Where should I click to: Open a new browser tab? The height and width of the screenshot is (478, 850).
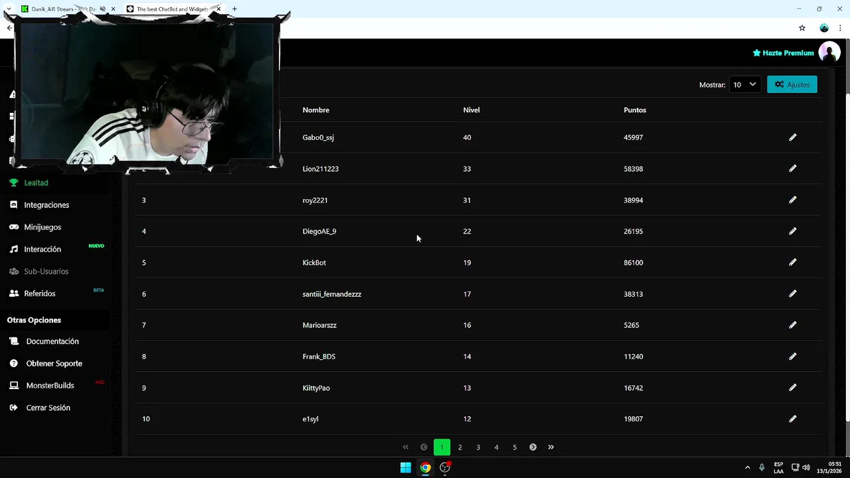pyautogui.click(x=234, y=9)
